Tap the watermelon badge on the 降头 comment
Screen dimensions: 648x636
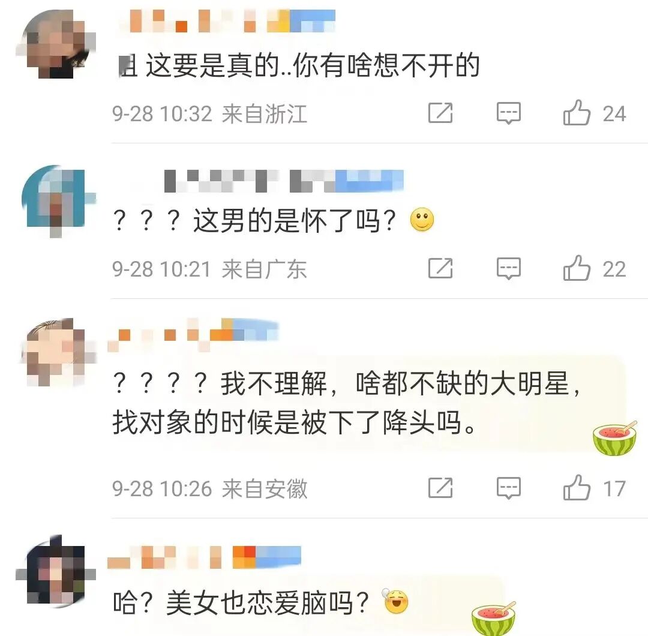[614, 439]
